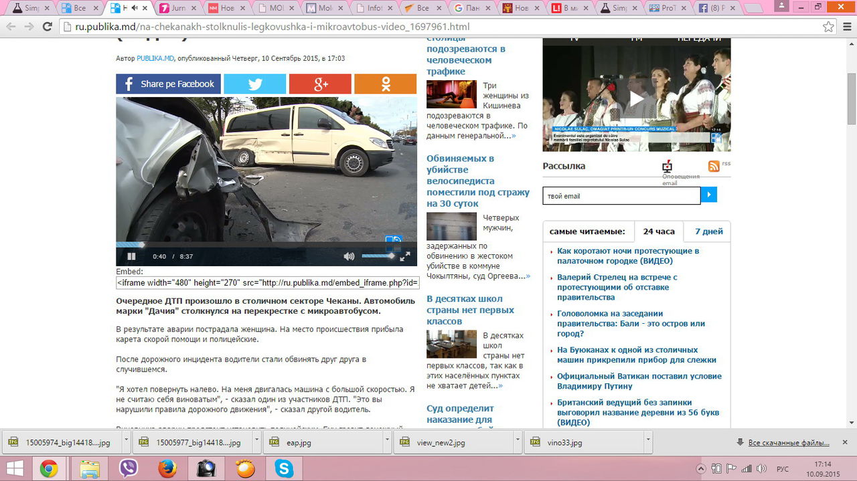Open 'Официальный Ватикан' article link
The width and height of the screenshot is (857, 481).
tap(639, 381)
